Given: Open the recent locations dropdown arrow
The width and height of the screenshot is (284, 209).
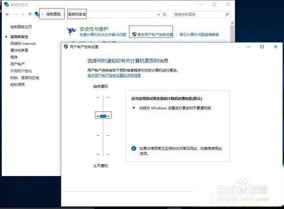Looking at the screenshot, I should click(23, 15).
